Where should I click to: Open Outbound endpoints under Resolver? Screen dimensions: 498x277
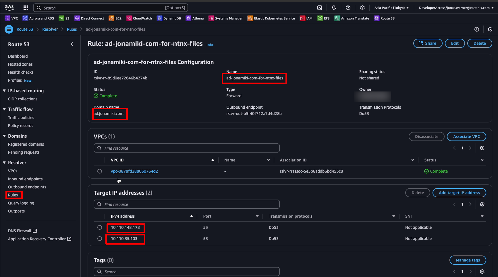point(27,187)
